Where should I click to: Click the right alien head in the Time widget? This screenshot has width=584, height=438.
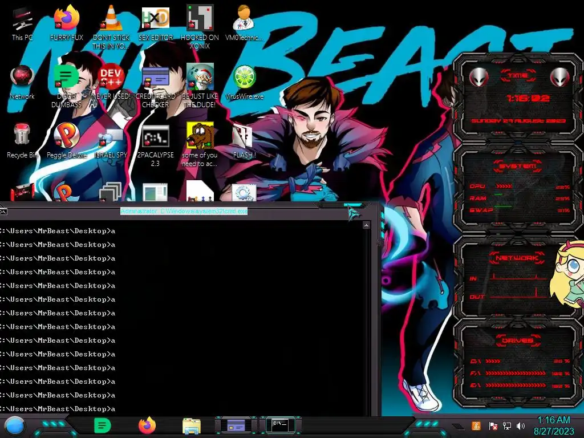[x=560, y=78]
